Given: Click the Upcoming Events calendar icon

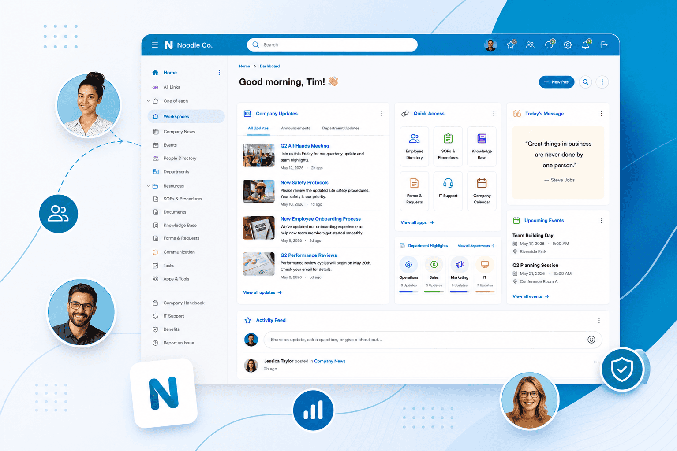Looking at the screenshot, I should point(516,220).
